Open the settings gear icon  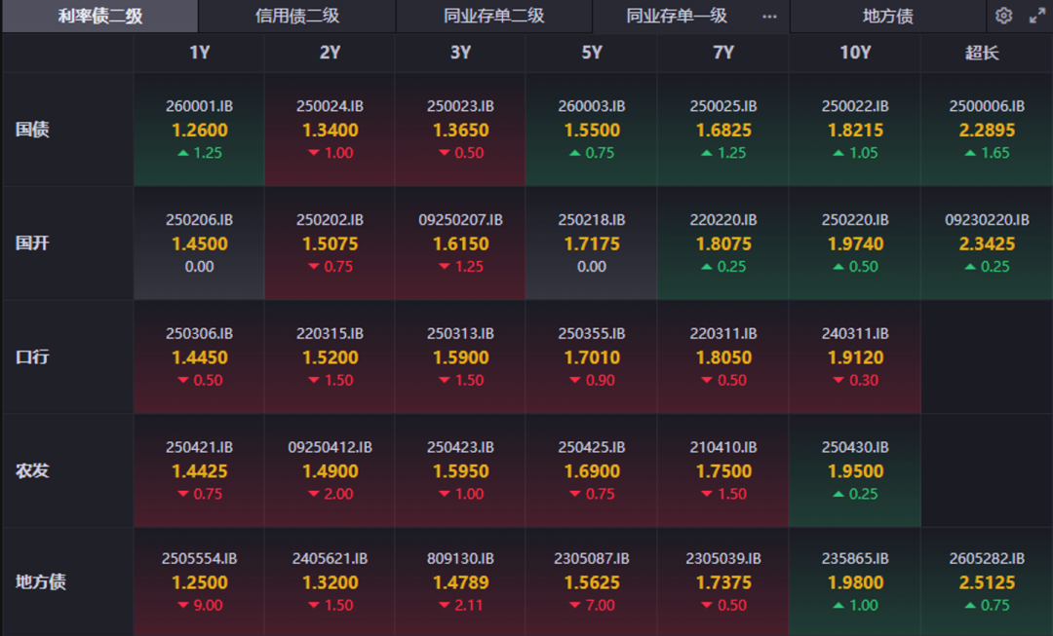click(x=1003, y=16)
